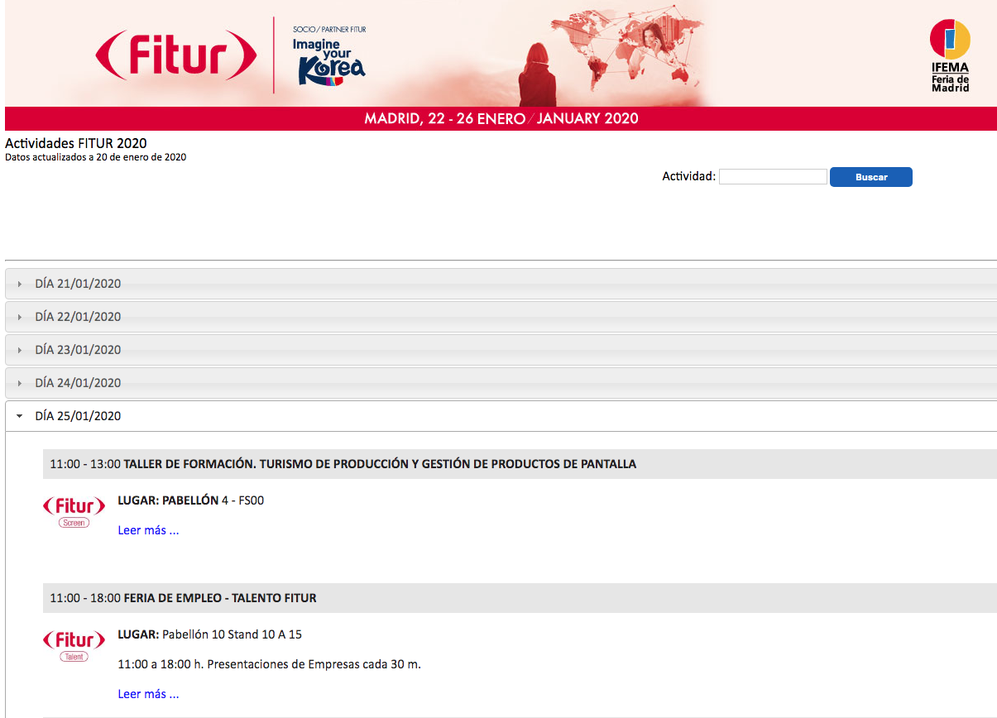Click the Fitur Talent logo icon
The image size is (997, 718).
74,645
